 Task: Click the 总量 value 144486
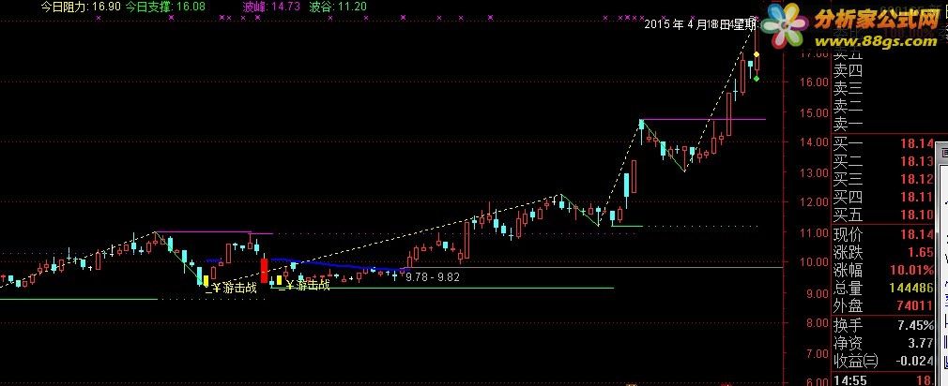tap(911, 289)
